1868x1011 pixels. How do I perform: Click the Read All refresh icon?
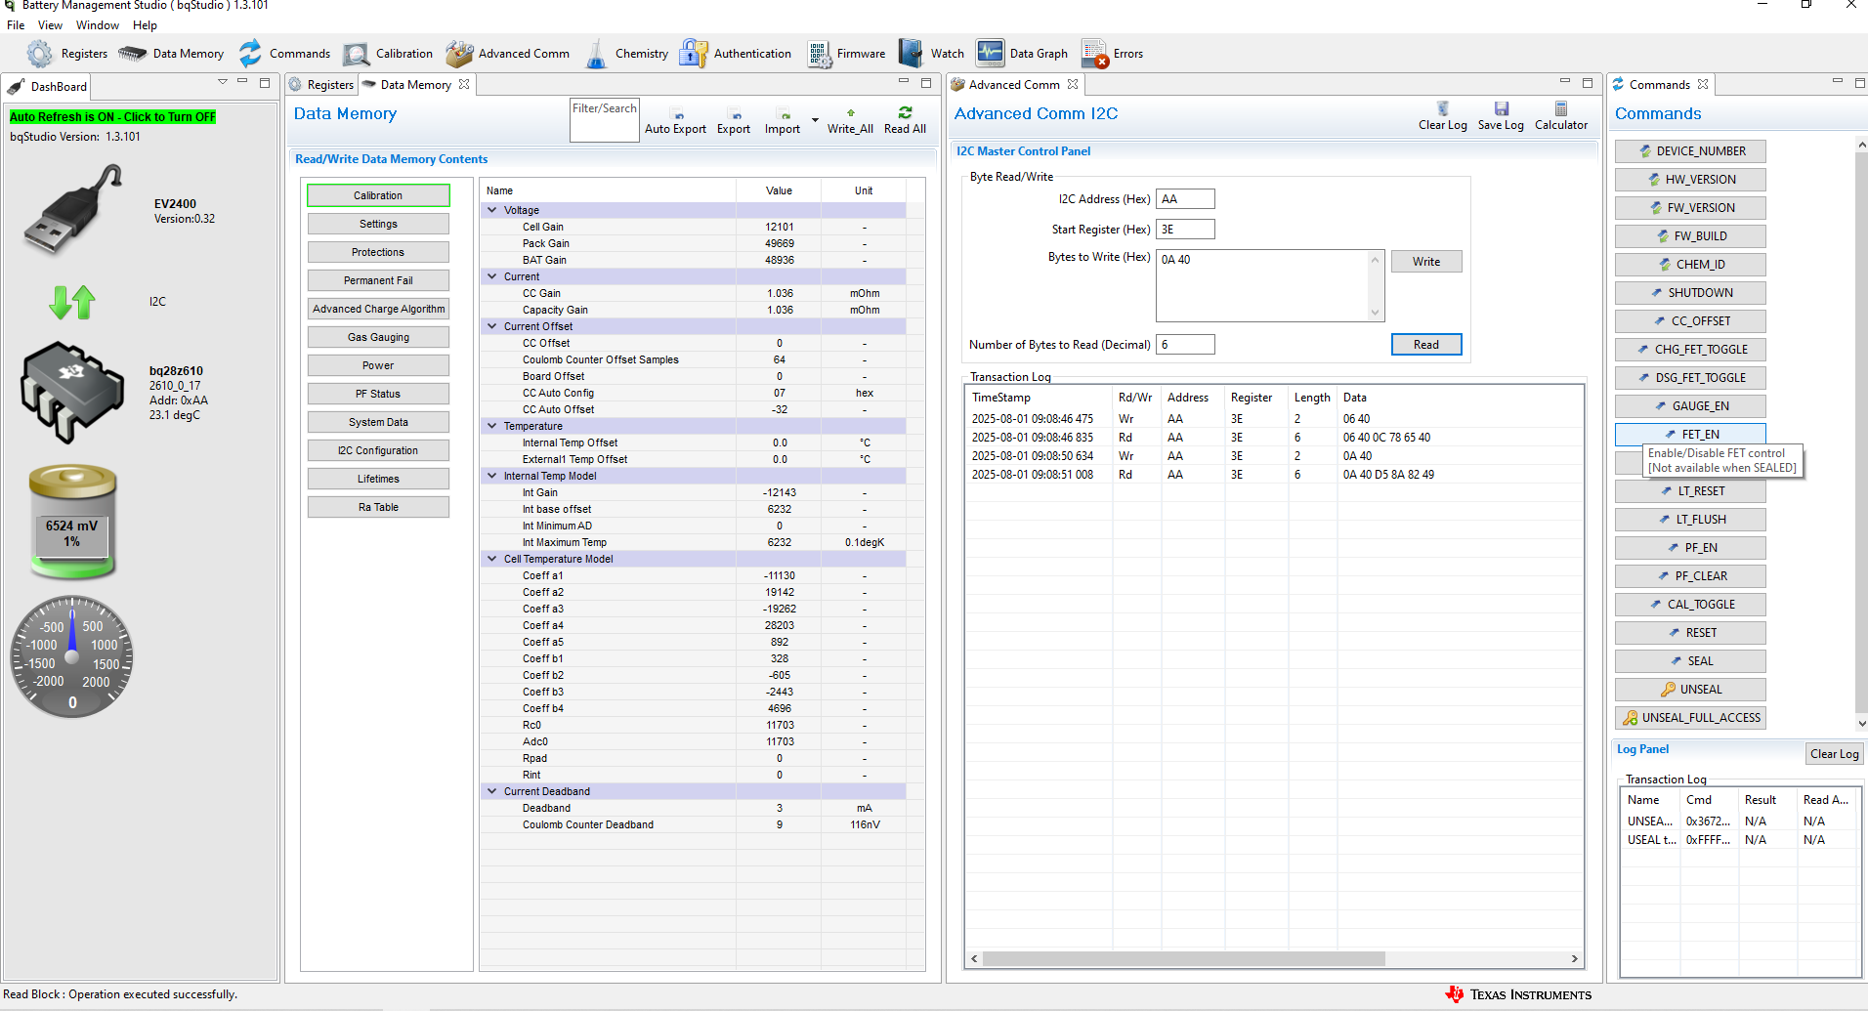pyautogui.click(x=905, y=112)
